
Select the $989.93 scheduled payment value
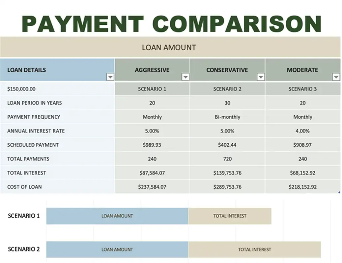(x=152, y=145)
